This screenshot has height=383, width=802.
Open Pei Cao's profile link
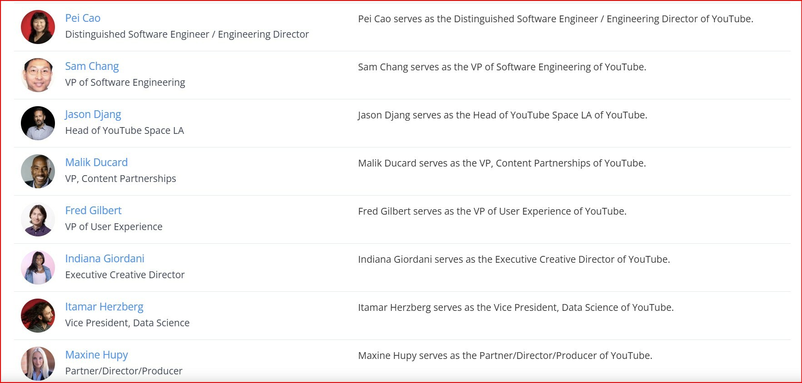click(x=83, y=18)
